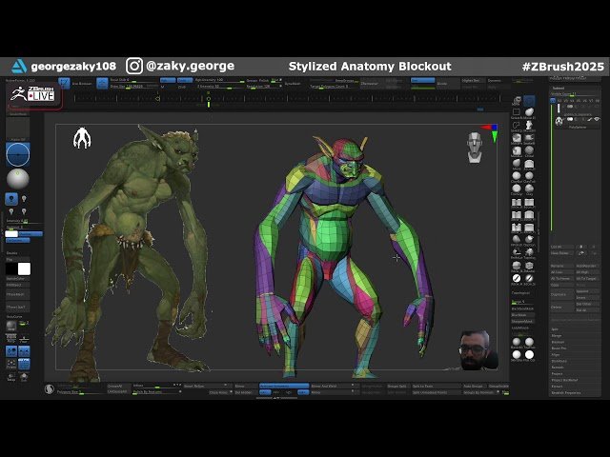The height and width of the screenshot is (457, 610).
Task: Choose the lasso selection brush icon
Action: [x=517, y=126]
